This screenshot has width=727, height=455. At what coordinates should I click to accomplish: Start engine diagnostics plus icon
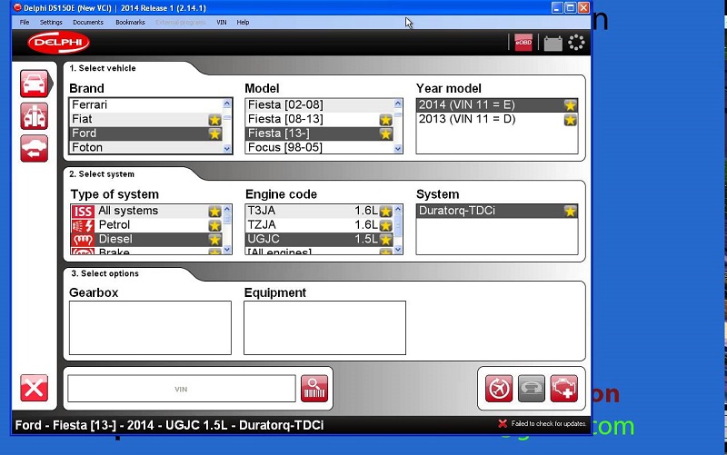tap(563, 389)
